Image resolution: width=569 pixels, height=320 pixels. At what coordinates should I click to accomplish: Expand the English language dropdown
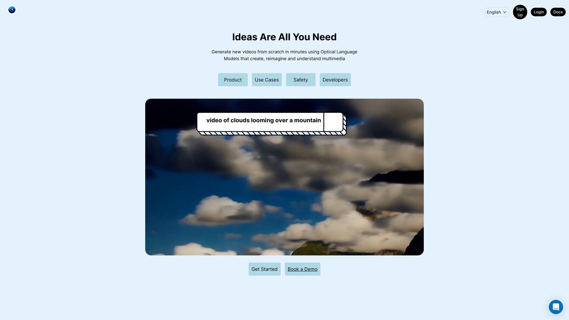click(496, 12)
